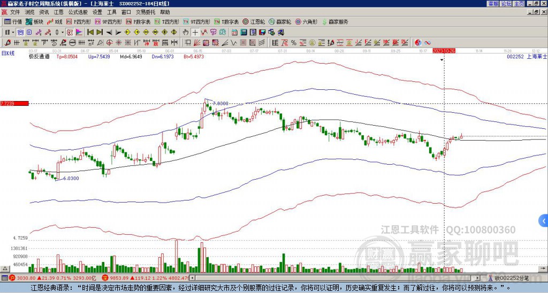548x293 pixels.
Task: Open the 江恩轮 Gann wheel
Action: (254, 21)
